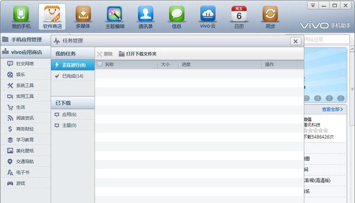The width and height of the screenshot is (355, 203).
Task: Click the 查看全部 link
Action: [332, 110]
